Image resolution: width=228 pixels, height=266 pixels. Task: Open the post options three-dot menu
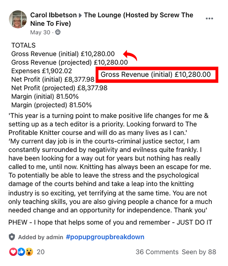pyautogui.click(x=209, y=19)
